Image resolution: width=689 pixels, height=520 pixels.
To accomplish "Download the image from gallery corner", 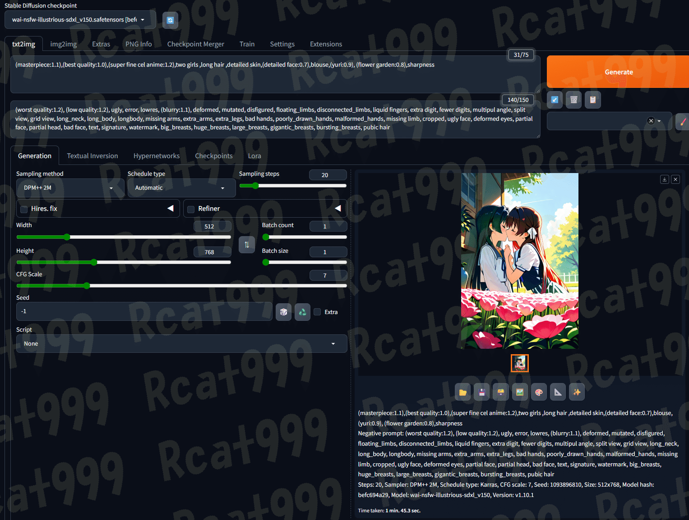I will (x=665, y=179).
